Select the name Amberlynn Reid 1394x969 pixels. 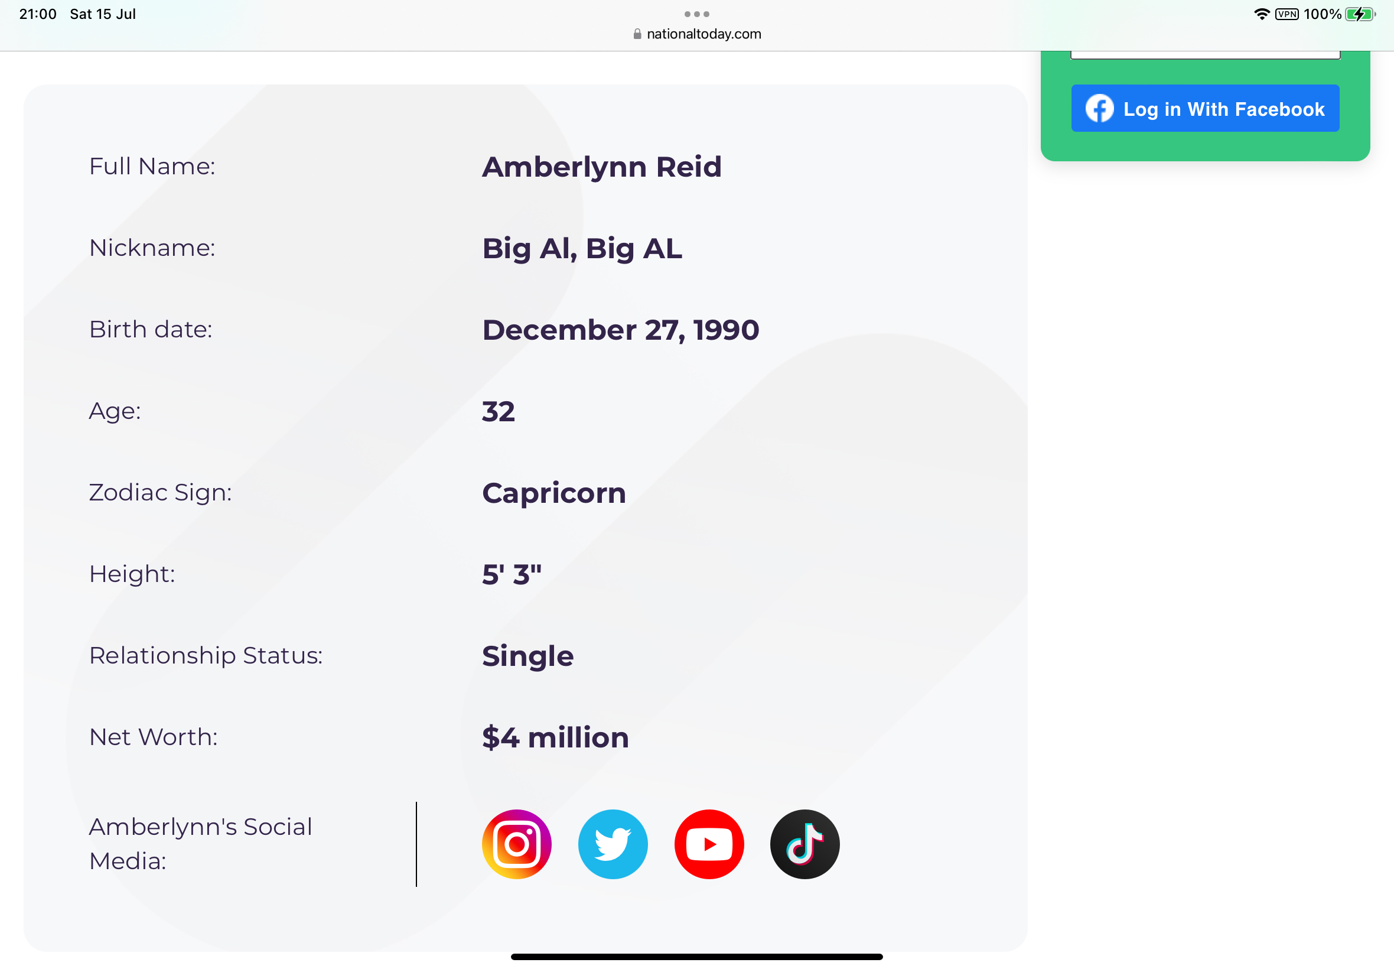tap(601, 167)
